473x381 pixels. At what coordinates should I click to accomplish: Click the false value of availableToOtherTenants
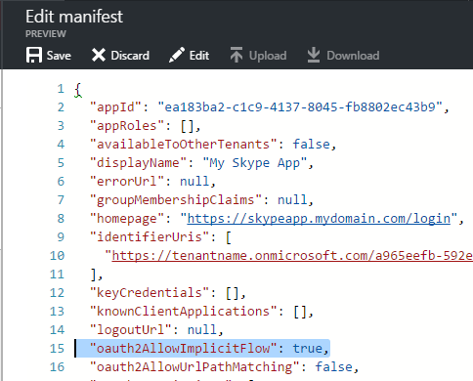(311, 145)
